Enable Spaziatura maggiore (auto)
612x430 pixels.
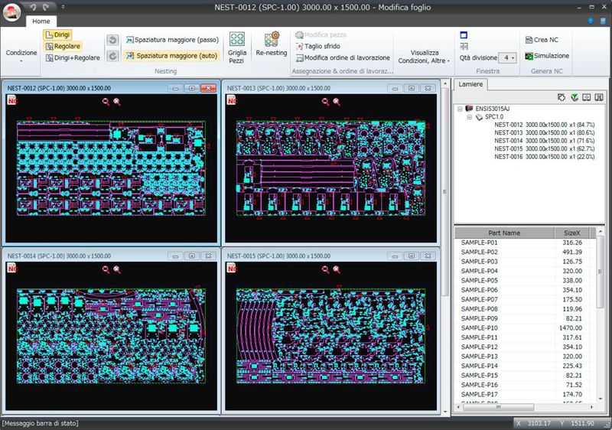171,56
